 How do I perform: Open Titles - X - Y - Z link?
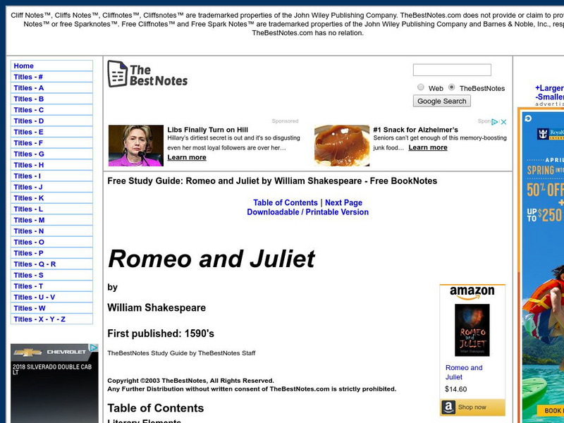(51, 319)
